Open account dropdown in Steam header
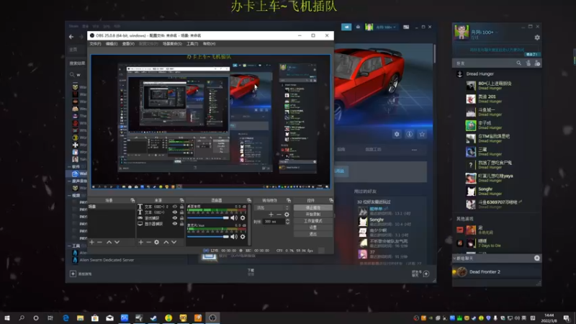Screen dimensions: 576x324 [386, 27]
